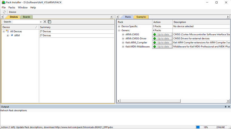
Task: Click 'Refresh Pack descriptions' output line
Action: coord(14,110)
